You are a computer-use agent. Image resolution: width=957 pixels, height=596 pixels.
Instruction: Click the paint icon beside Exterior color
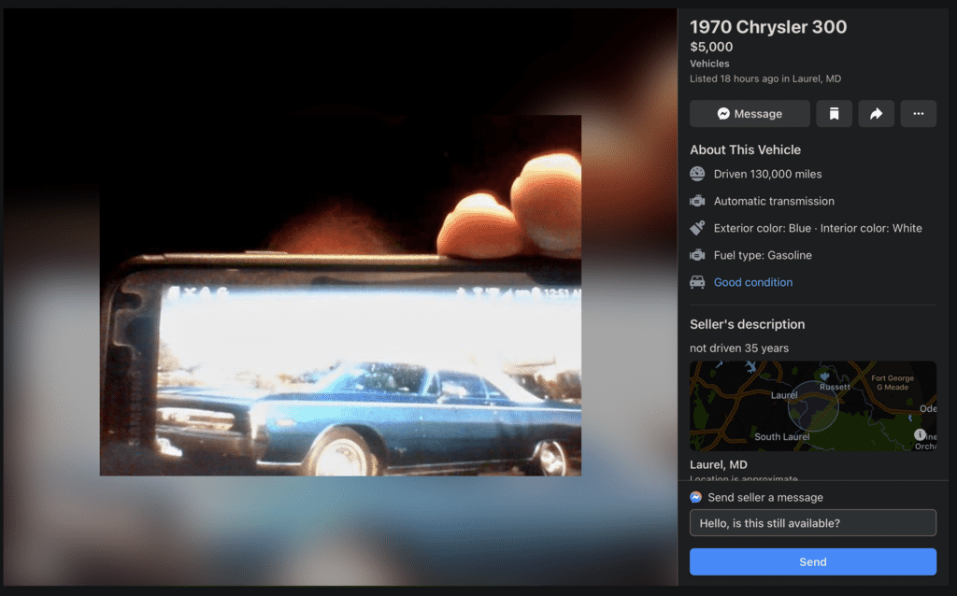(x=697, y=228)
